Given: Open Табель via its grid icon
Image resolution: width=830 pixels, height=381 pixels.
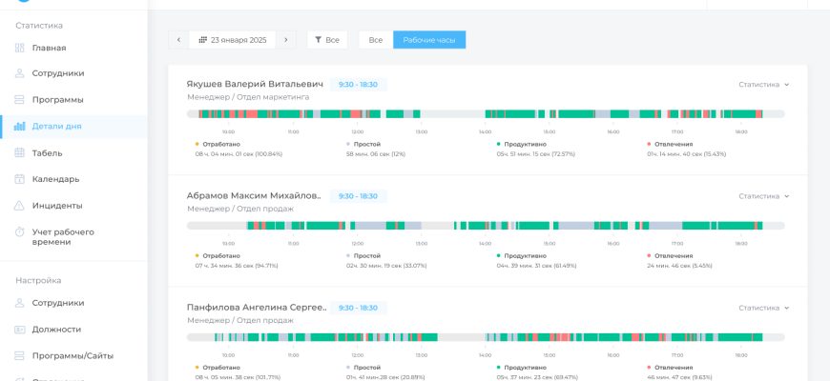Looking at the screenshot, I should point(20,152).
